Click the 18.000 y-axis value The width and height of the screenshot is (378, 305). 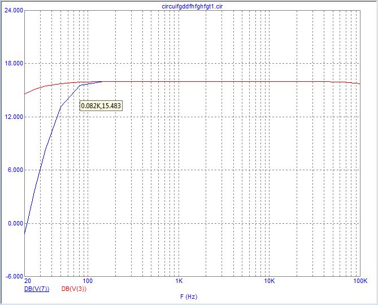14,63
